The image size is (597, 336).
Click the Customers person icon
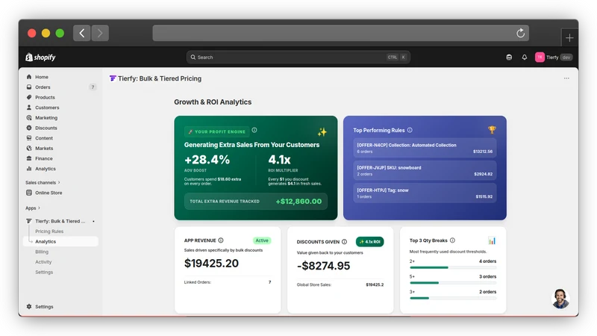pos(29,108)
